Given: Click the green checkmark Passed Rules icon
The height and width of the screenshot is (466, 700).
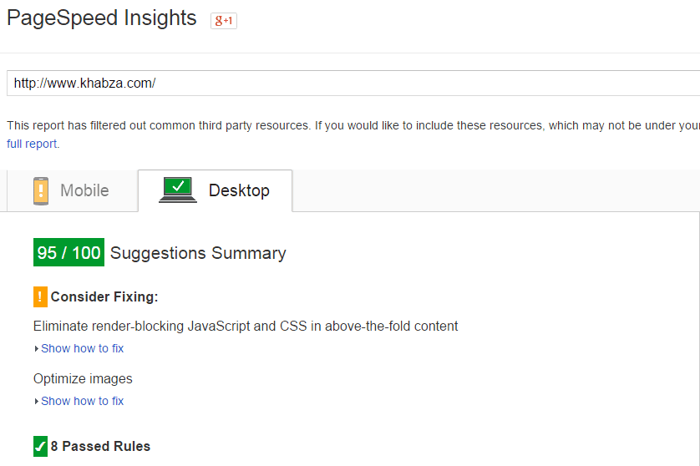Looking at the screenshot, I should click(x=40, y=446).
